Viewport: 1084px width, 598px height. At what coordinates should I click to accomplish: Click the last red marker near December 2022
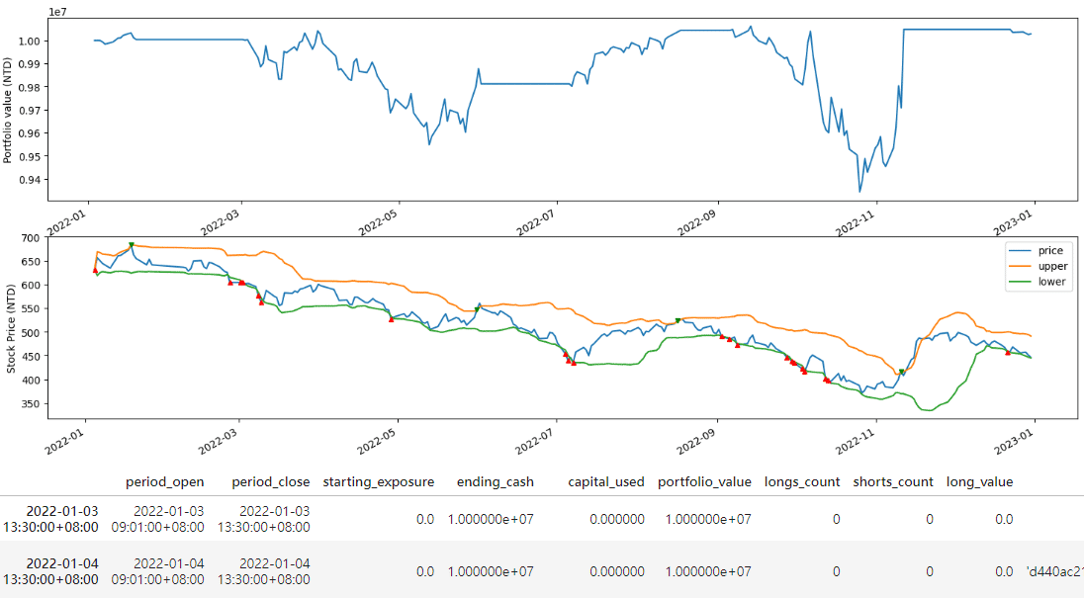1008,352
